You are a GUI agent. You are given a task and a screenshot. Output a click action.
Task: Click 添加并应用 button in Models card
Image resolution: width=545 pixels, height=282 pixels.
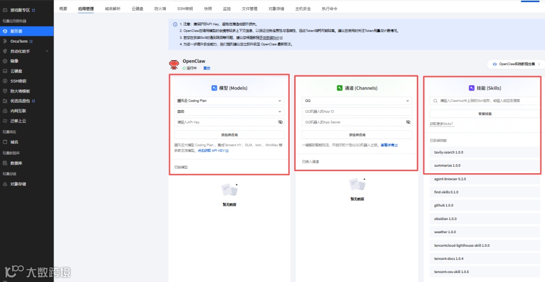tap(229, 135)
